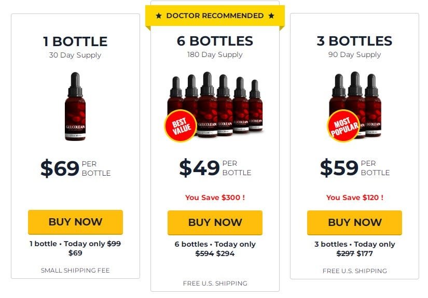428x298 pixels.
Task: Click the 3 BOTTLES heading
Action: coord(354,41)
